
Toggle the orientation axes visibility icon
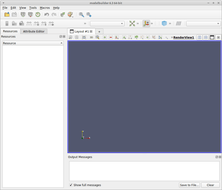[146, 24]
